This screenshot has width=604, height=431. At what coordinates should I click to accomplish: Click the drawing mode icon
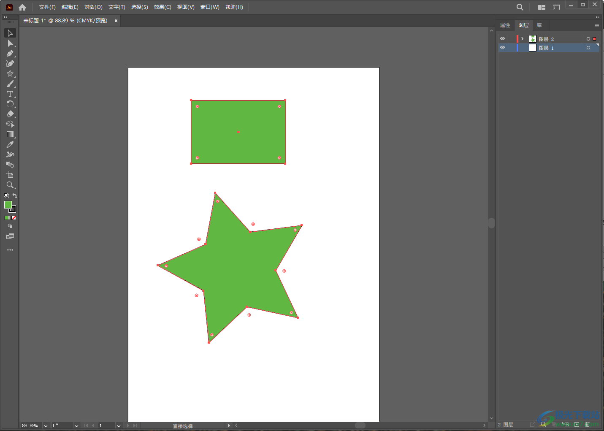(10, 226)
